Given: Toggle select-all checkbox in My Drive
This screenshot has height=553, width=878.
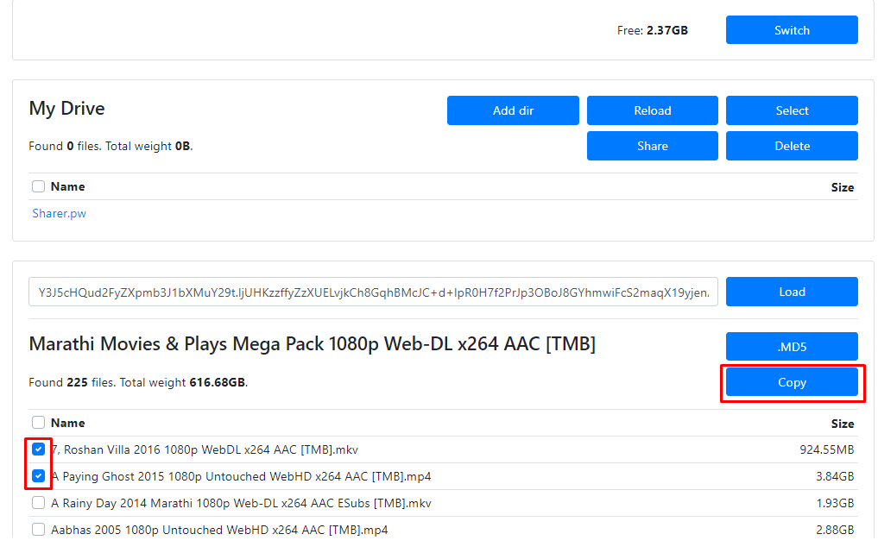Looking at the screenshot, I should click(38, 186).
